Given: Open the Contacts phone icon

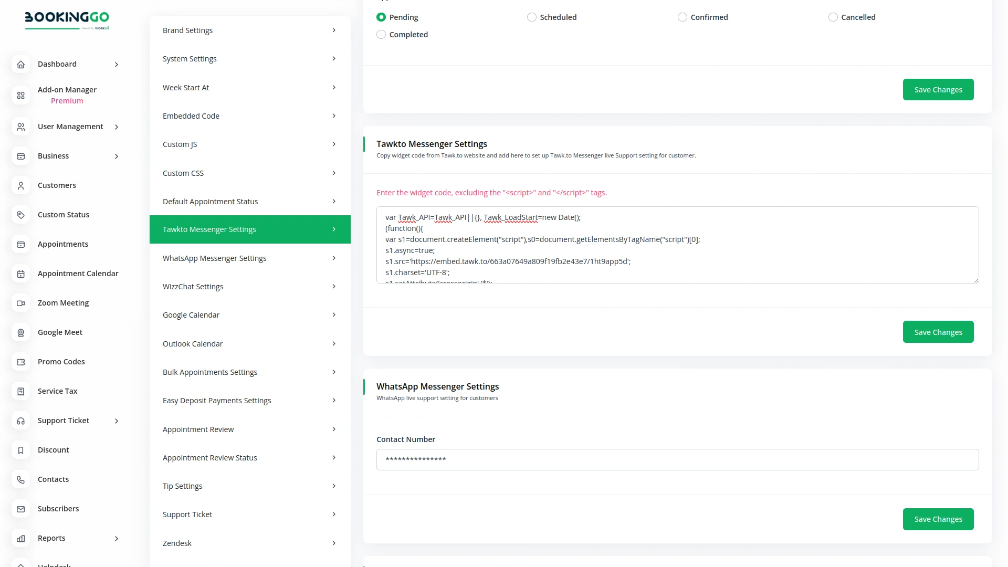Looking at the screenshot, I should pyautogui.click(x=21, y=479).
